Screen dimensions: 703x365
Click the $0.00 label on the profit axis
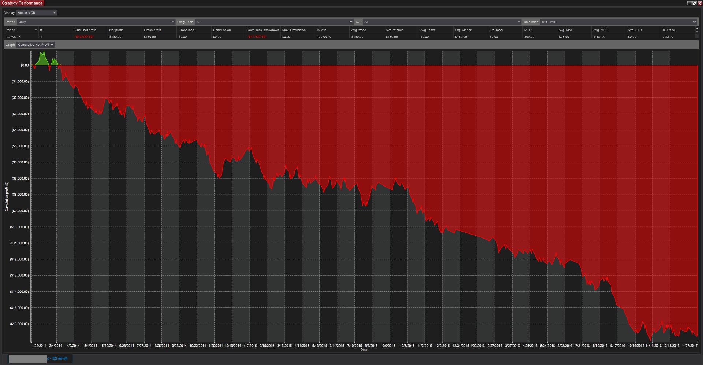[25, 65]
